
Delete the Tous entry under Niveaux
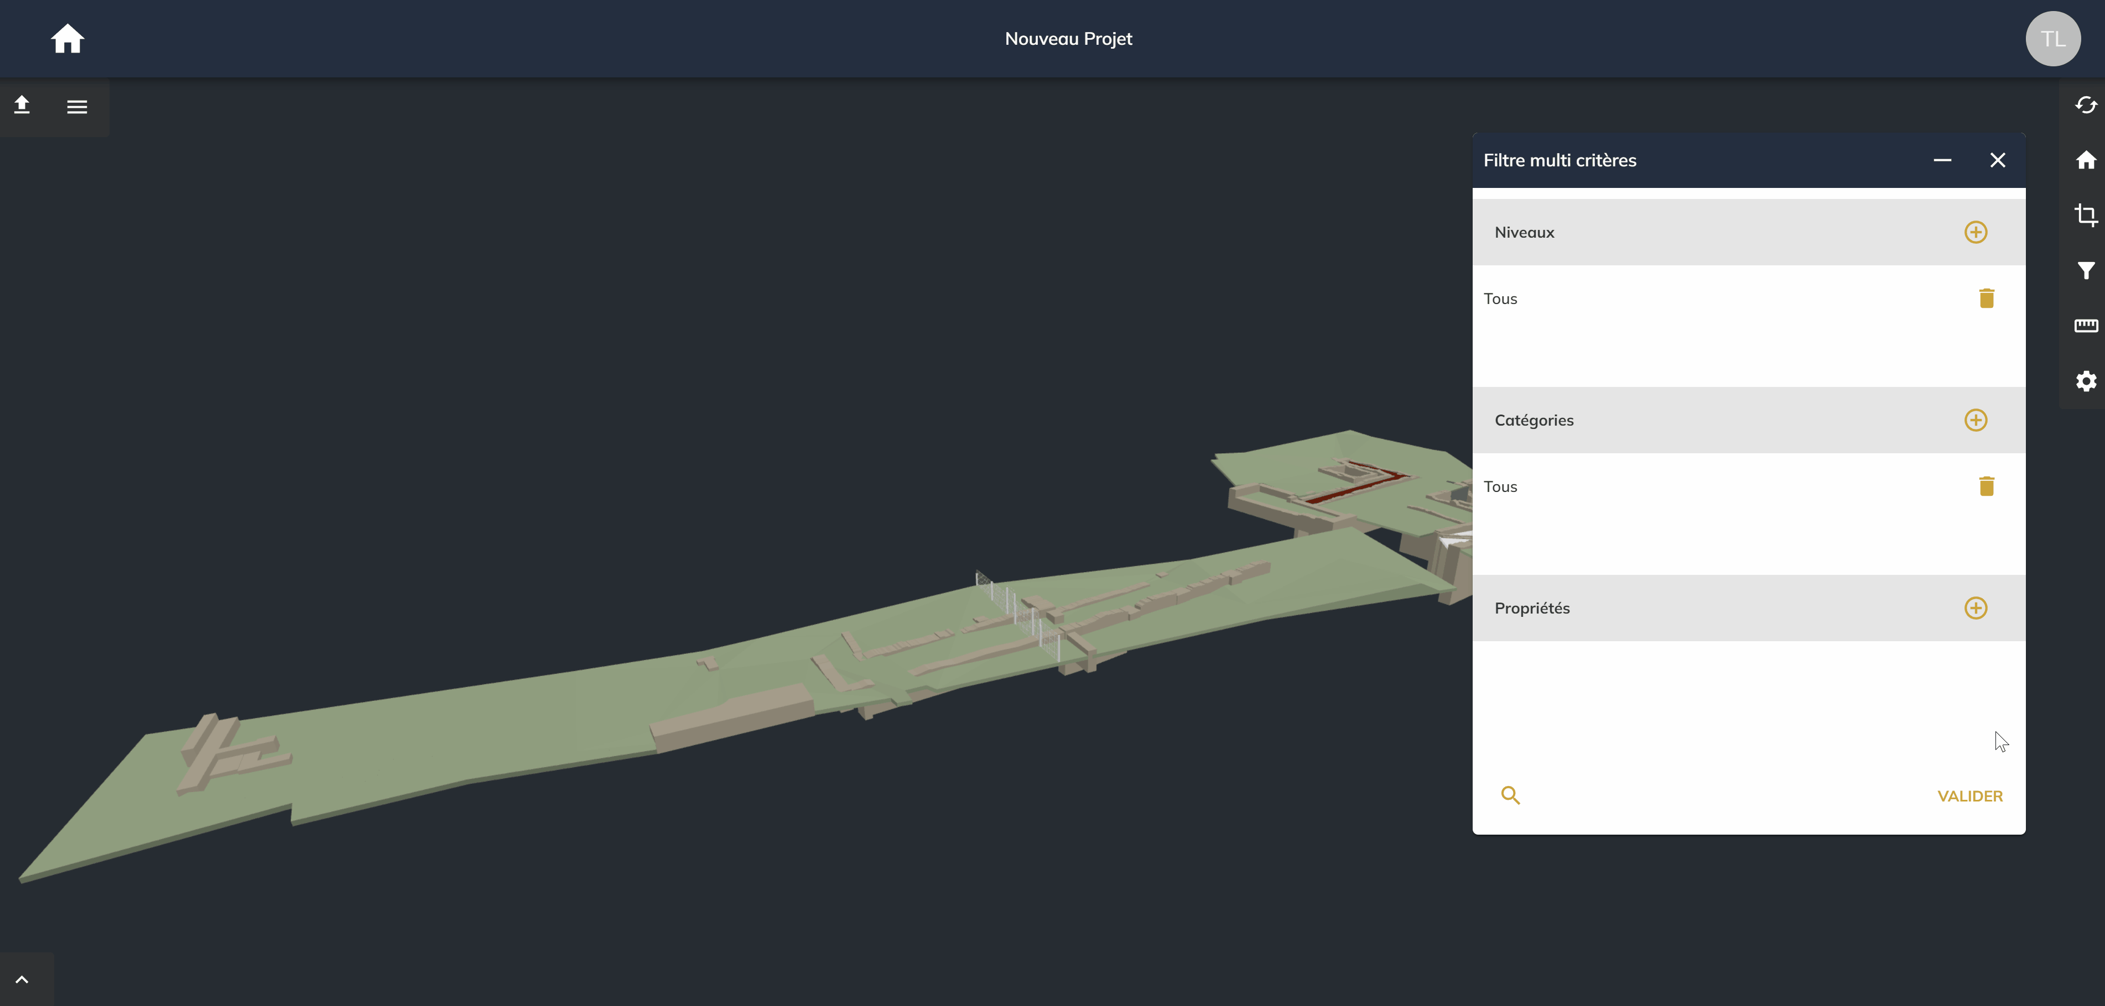coord(1987,298)
